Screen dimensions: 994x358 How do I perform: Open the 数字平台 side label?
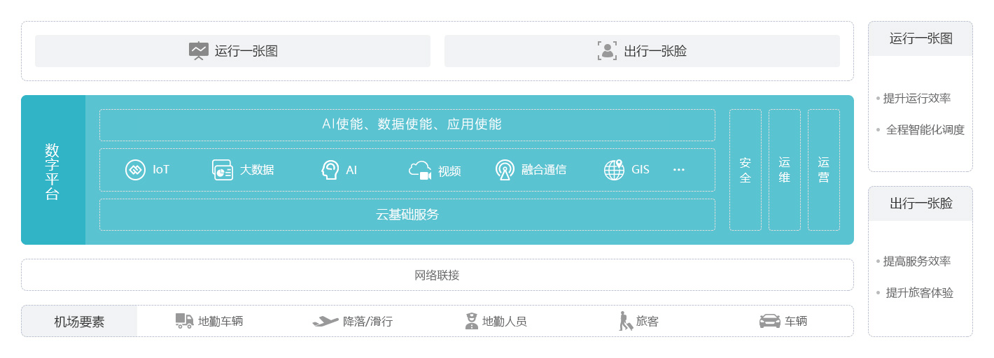[x=52, y=171]
